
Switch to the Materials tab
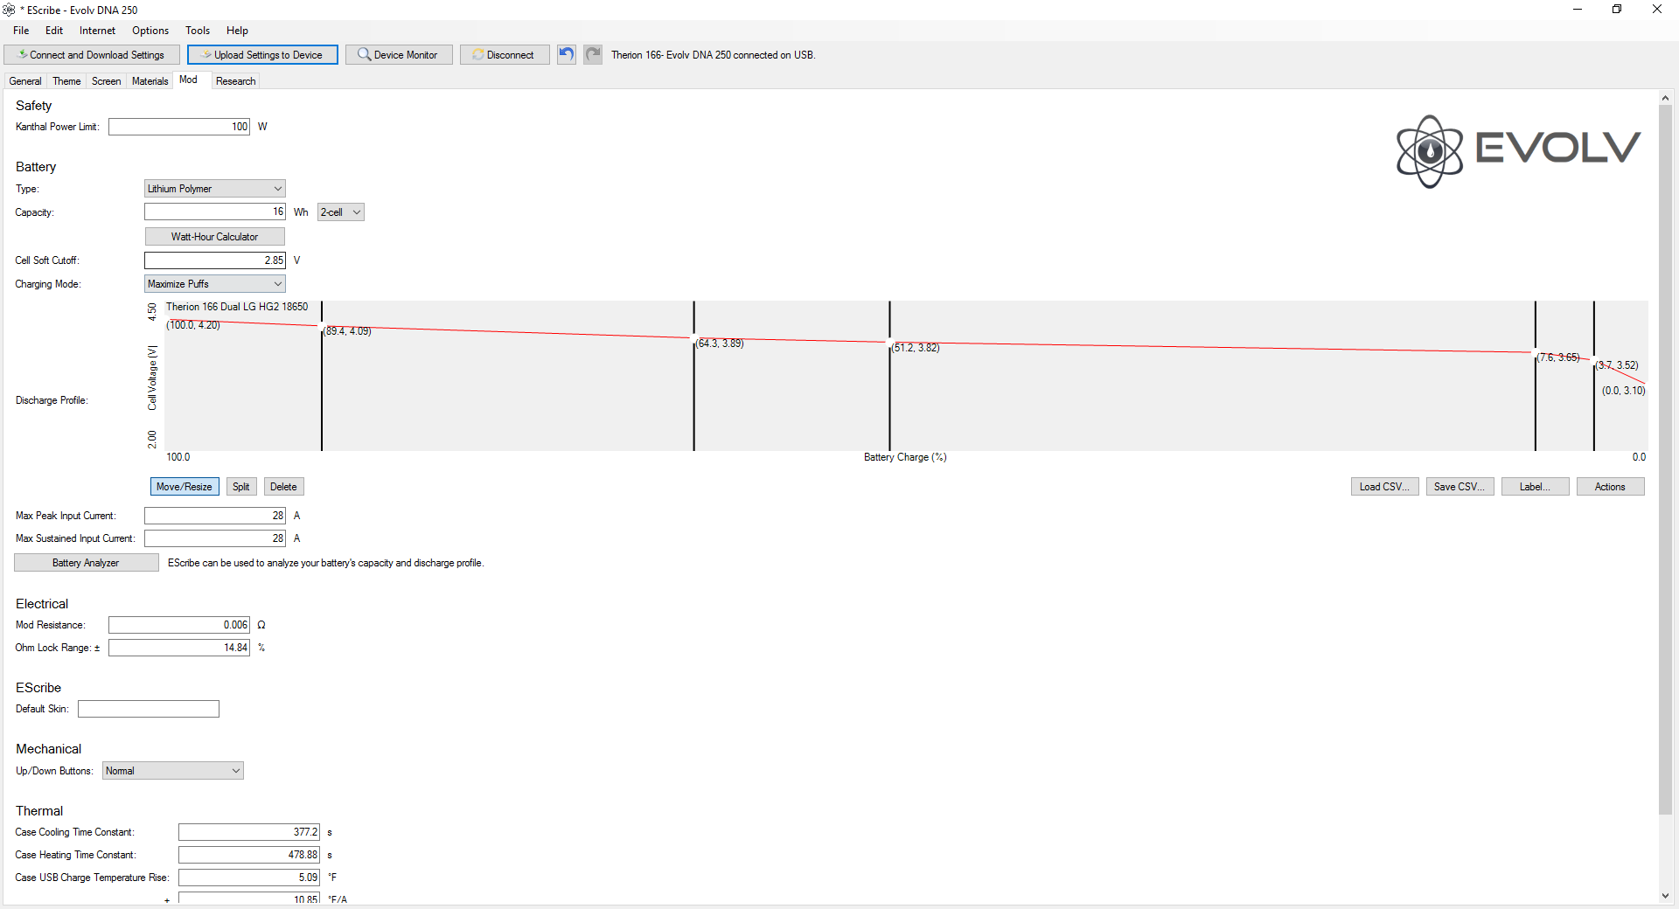click(x=150, y=80)
